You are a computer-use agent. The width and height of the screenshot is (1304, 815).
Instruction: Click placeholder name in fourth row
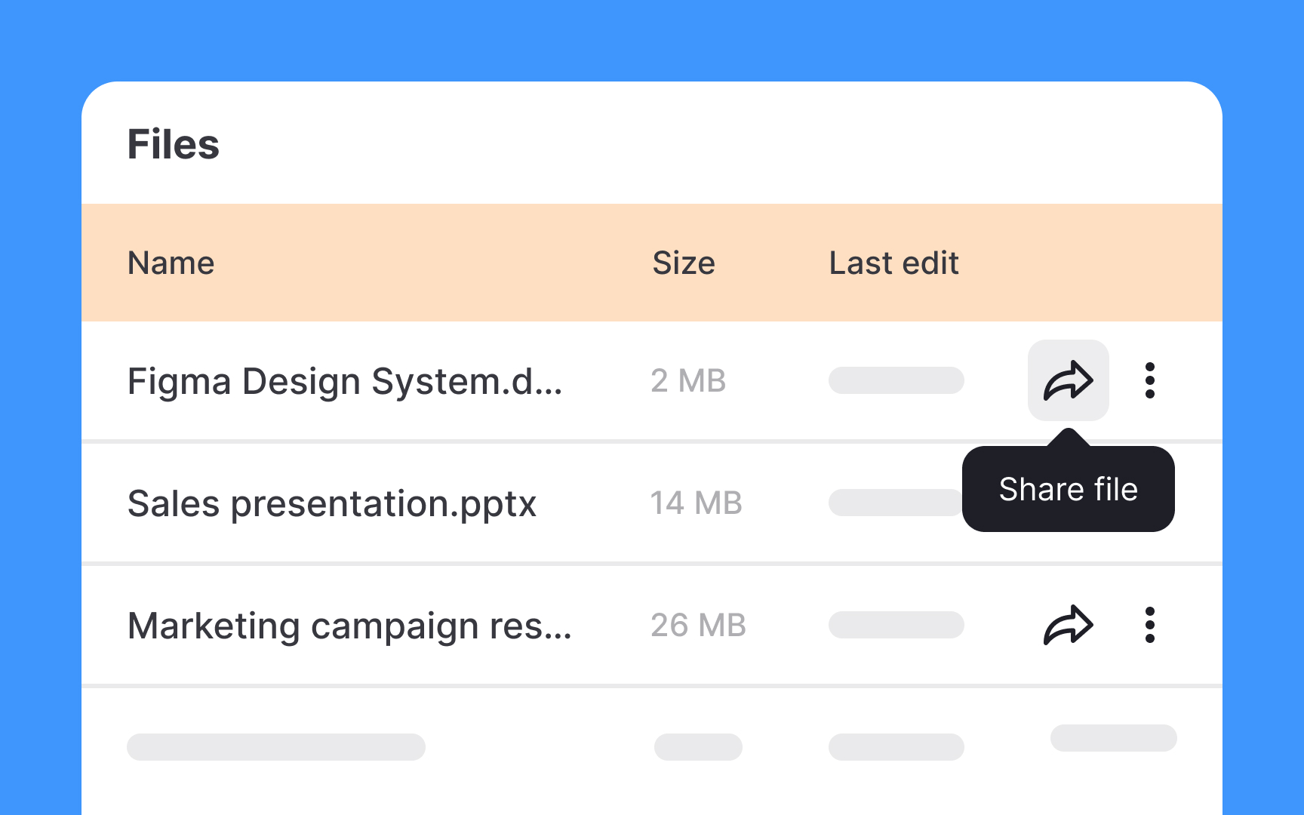point(276,747)
